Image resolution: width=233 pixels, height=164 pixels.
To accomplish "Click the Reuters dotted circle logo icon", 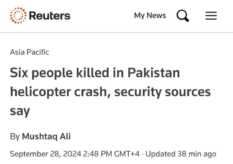I will pos(18,15).
